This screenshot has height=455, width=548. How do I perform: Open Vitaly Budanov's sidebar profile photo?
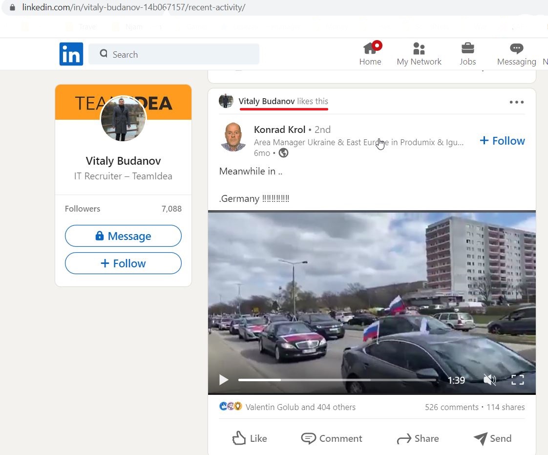tap(123, 119)
